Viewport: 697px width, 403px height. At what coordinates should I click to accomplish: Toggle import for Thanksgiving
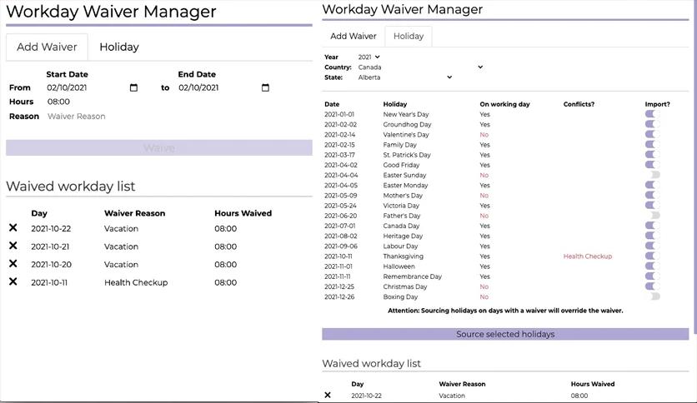(653, 256)
